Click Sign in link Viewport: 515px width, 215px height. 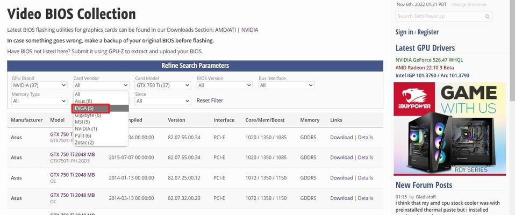tap(404, 32)
